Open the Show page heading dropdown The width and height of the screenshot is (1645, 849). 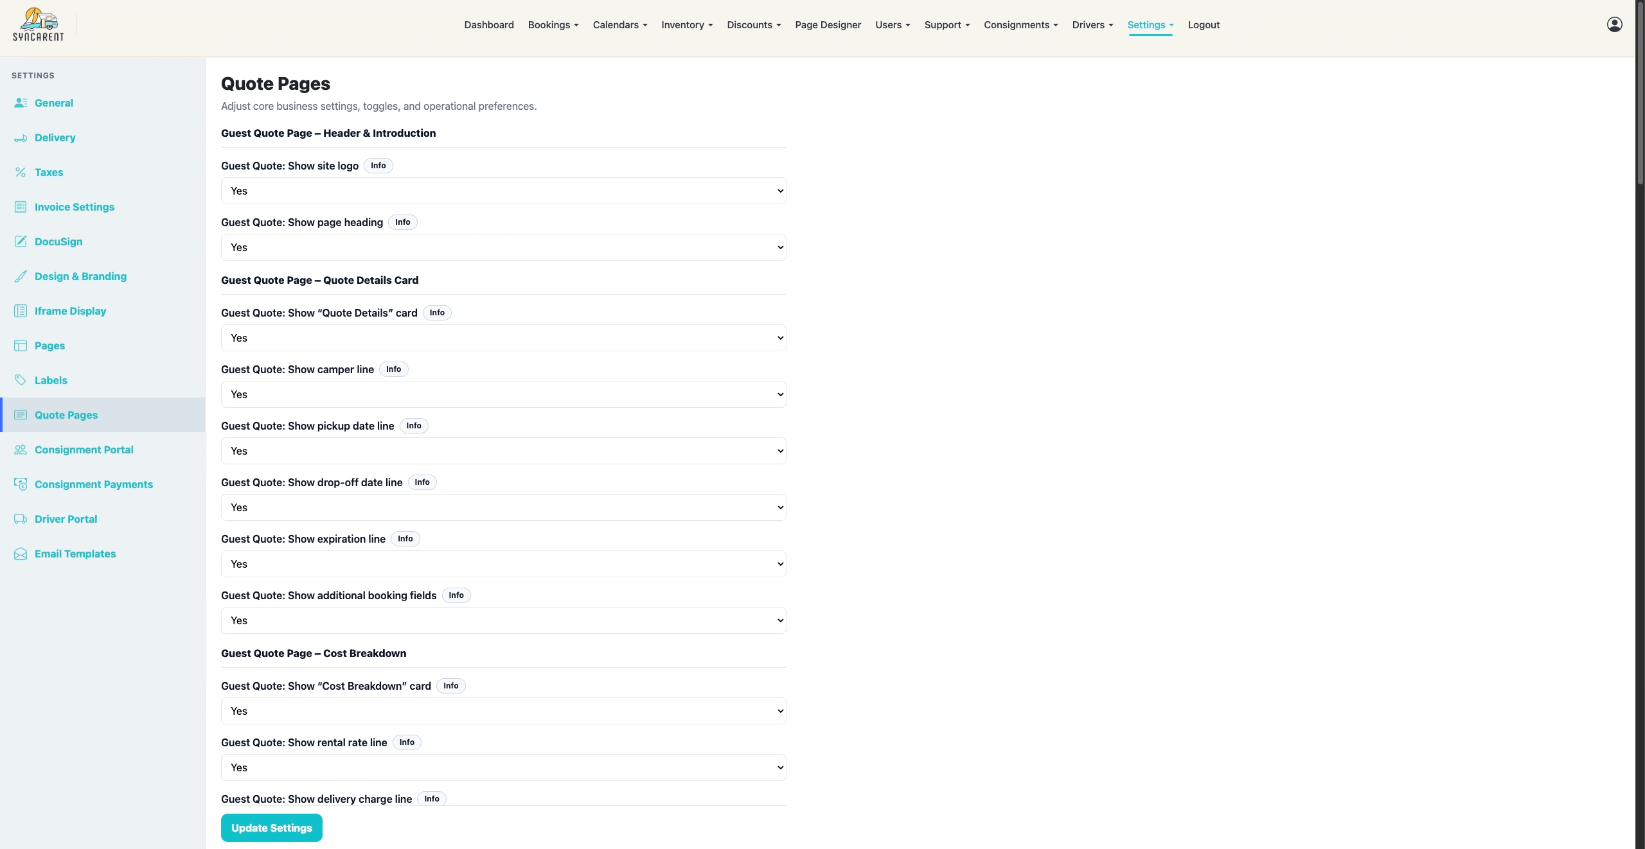click(x=503, y=247)
